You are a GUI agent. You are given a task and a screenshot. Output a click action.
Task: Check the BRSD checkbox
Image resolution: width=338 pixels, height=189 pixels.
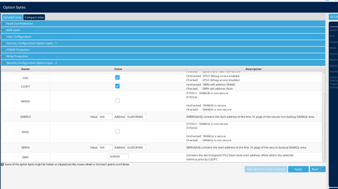(117, 131)
